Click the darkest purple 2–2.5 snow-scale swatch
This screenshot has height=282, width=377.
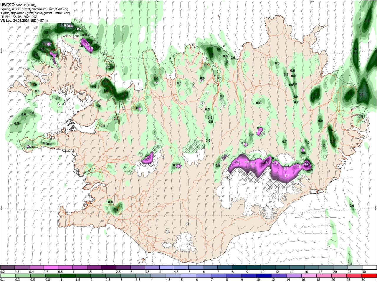(x=108, y=268)
